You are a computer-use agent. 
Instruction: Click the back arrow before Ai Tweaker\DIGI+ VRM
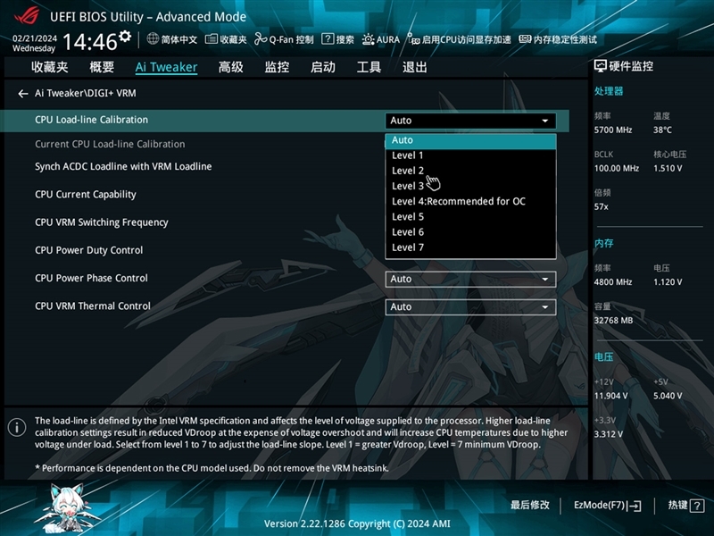pos(22,93)
